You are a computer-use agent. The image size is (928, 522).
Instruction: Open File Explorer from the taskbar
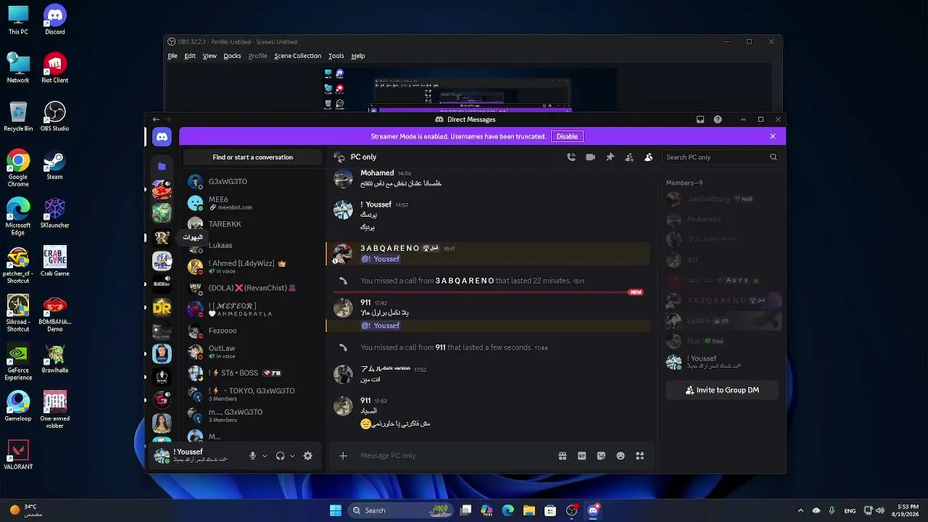(529, 510)
